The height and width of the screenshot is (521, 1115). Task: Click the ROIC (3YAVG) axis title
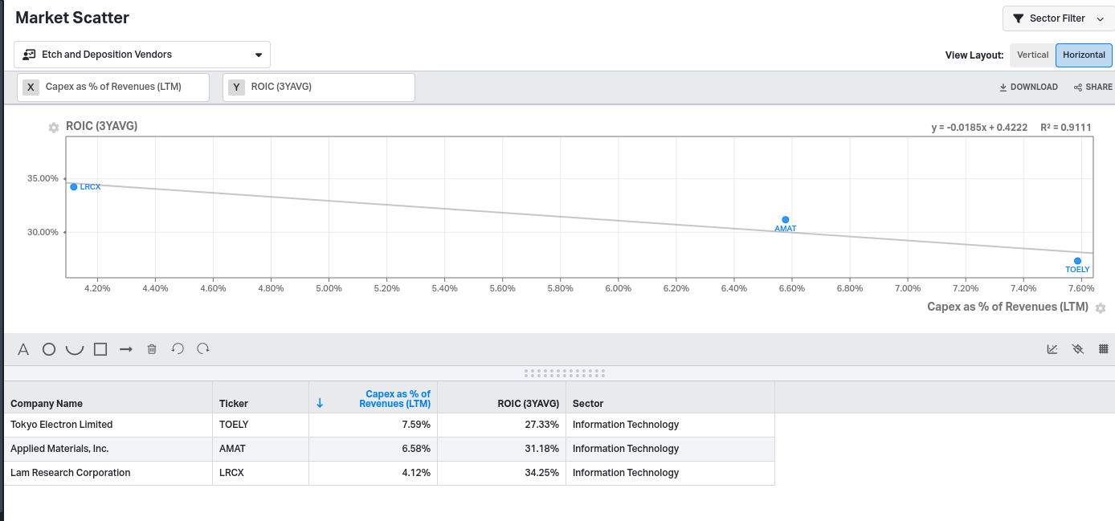pos(101,126)
